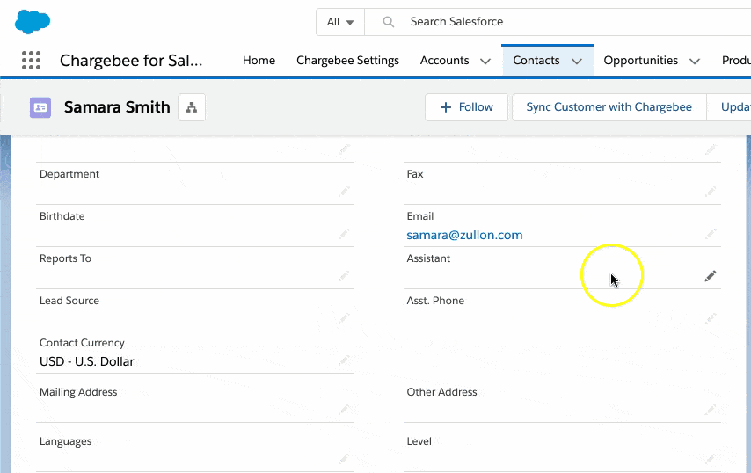
Task: Go to the Home tab
Action: tap(259, 61)
